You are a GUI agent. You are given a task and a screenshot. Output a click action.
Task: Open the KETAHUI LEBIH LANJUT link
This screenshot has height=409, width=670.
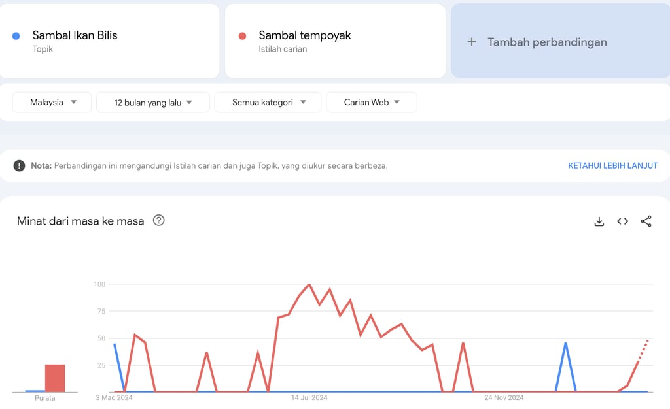tap(612, 165)
